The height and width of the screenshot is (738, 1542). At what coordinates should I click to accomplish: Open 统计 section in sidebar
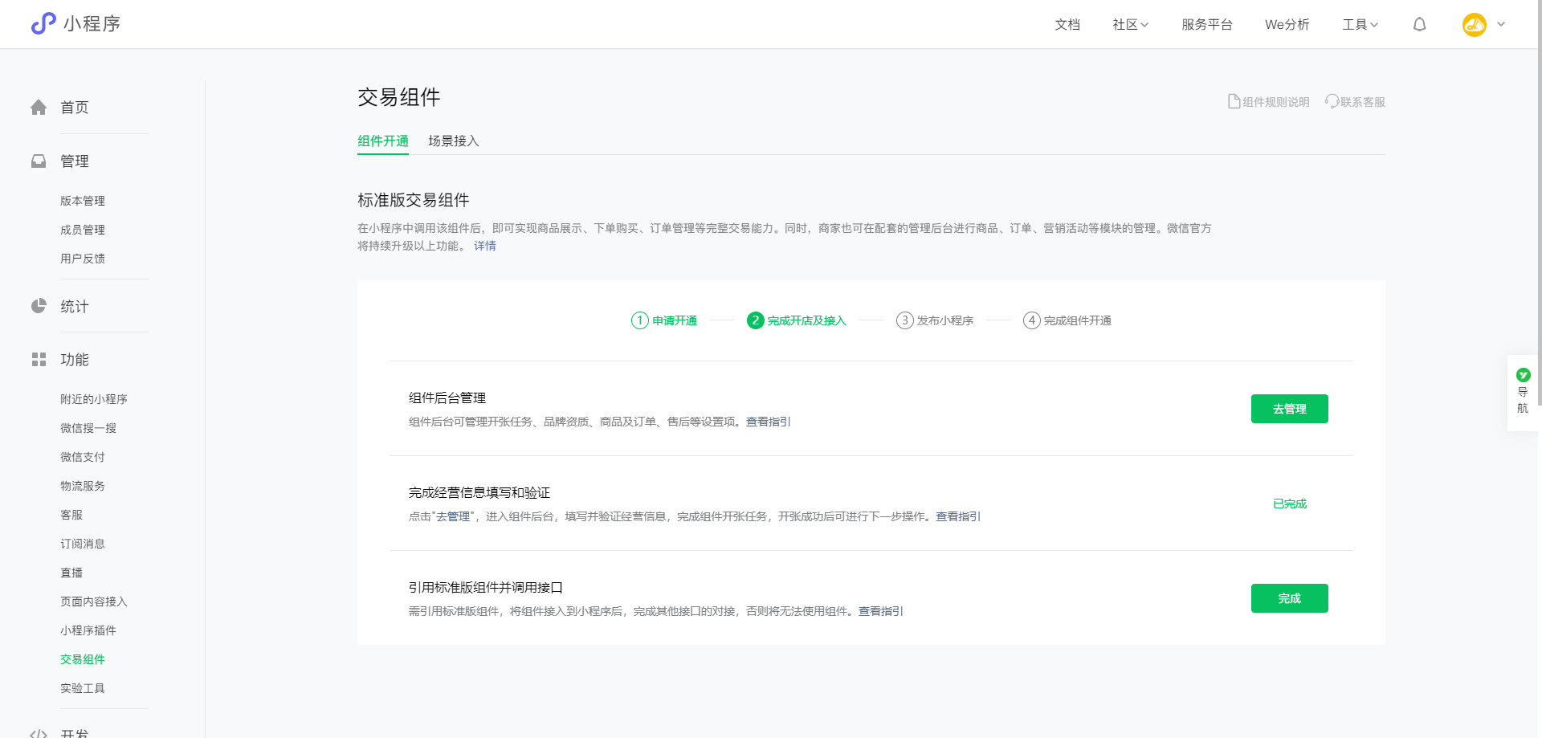click(x=75, y=306)
